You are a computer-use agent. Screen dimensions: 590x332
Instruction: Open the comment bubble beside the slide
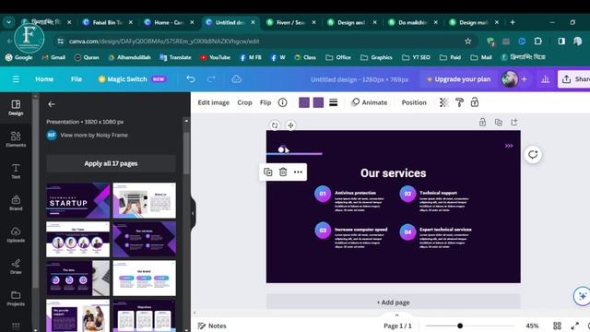pyautogui.click(x=533, y=154)
